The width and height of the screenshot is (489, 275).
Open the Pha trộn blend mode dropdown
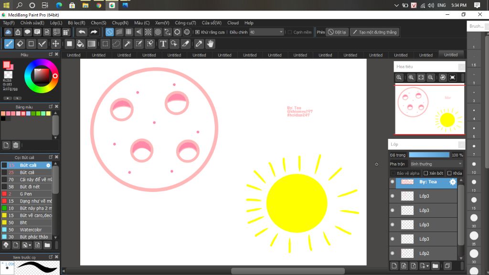click(x=436, y=164)
